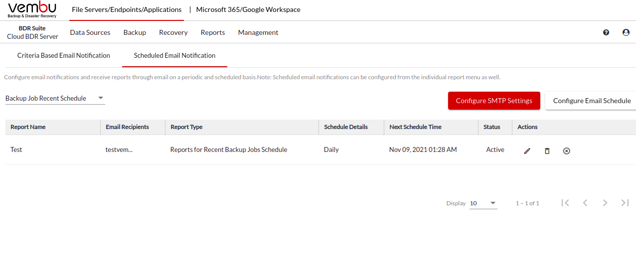Viewport: 636px width, 280px height.
Task: Select the Test report name cell
Action: [x=16, y=149]
